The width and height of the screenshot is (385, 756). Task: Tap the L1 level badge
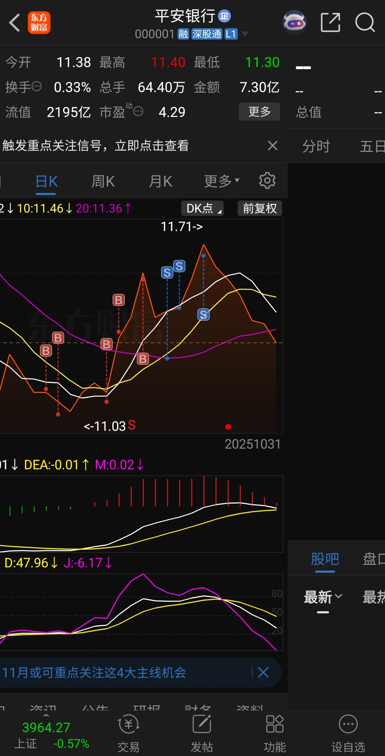(231, 34)
